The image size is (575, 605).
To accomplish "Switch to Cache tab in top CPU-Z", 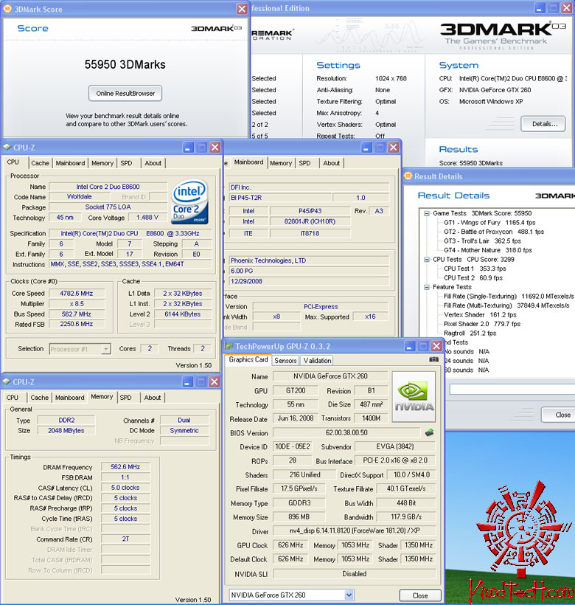I will [x=40, y=163].
